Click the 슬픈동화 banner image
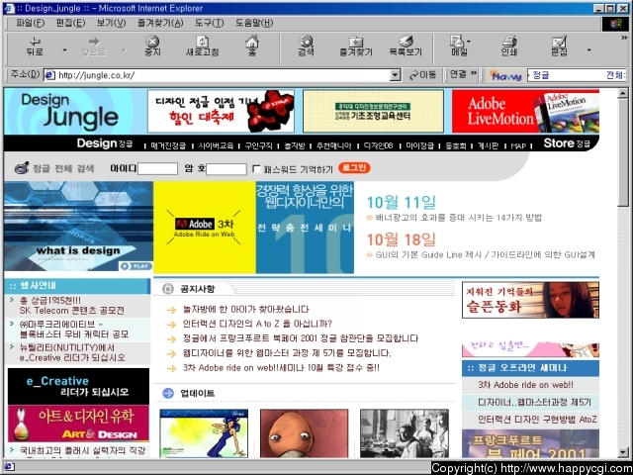Screen dimensions: 633x475 coord(530,300)
